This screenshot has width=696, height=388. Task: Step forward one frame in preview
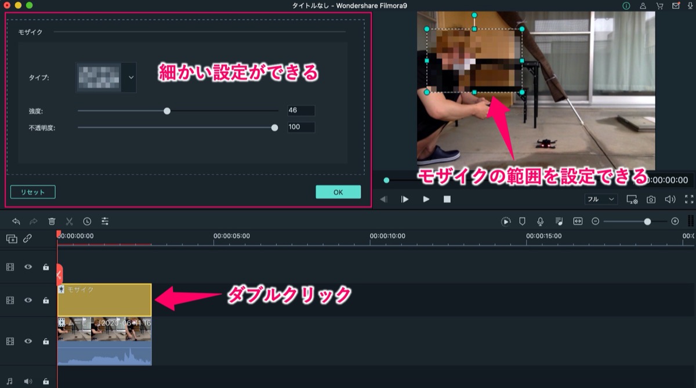pos(405,199)
